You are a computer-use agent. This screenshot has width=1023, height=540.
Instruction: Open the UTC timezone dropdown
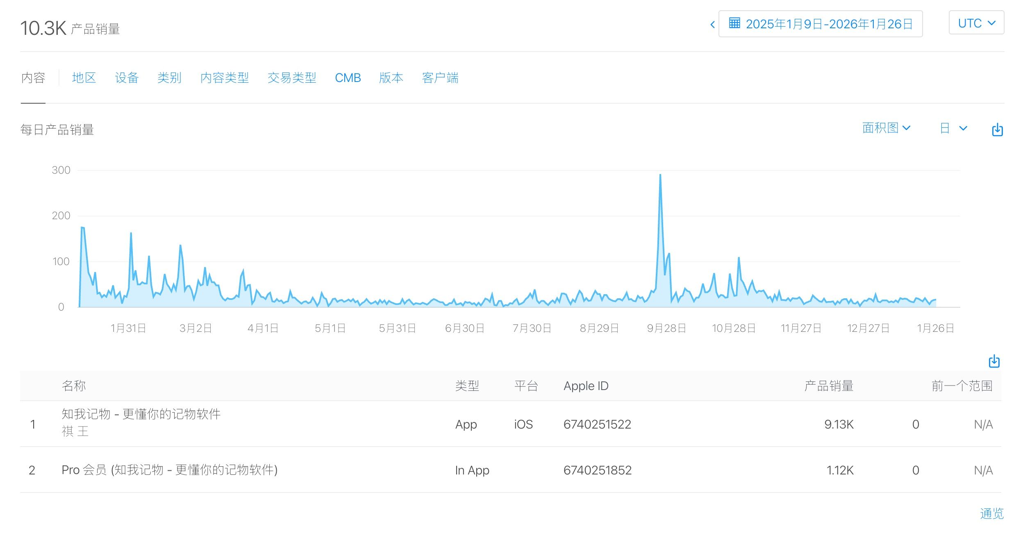pyautogui.click(x=976, y=23)
